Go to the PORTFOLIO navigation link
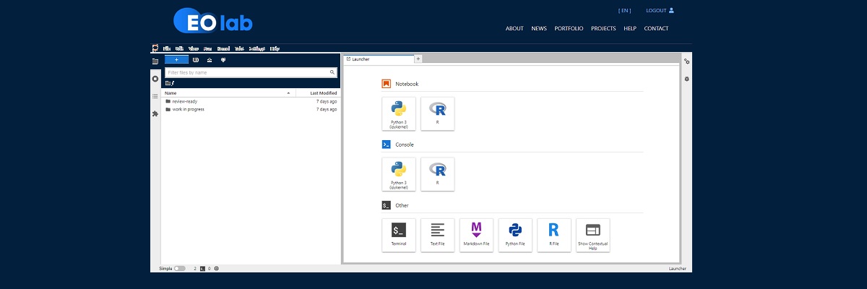Viewport: 867px width, 289px height. click(x=569, y=29)
